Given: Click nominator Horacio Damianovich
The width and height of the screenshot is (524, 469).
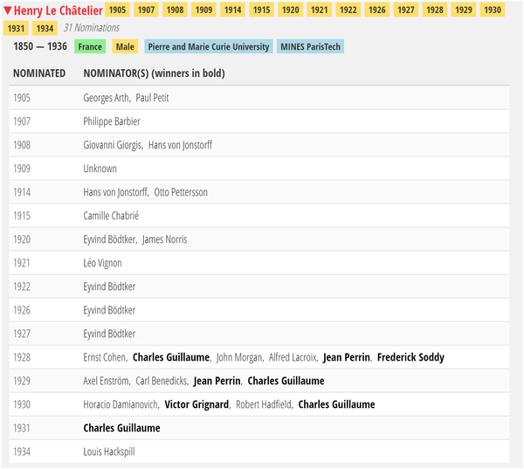Looking at the screenshot, I should (121, 404).
